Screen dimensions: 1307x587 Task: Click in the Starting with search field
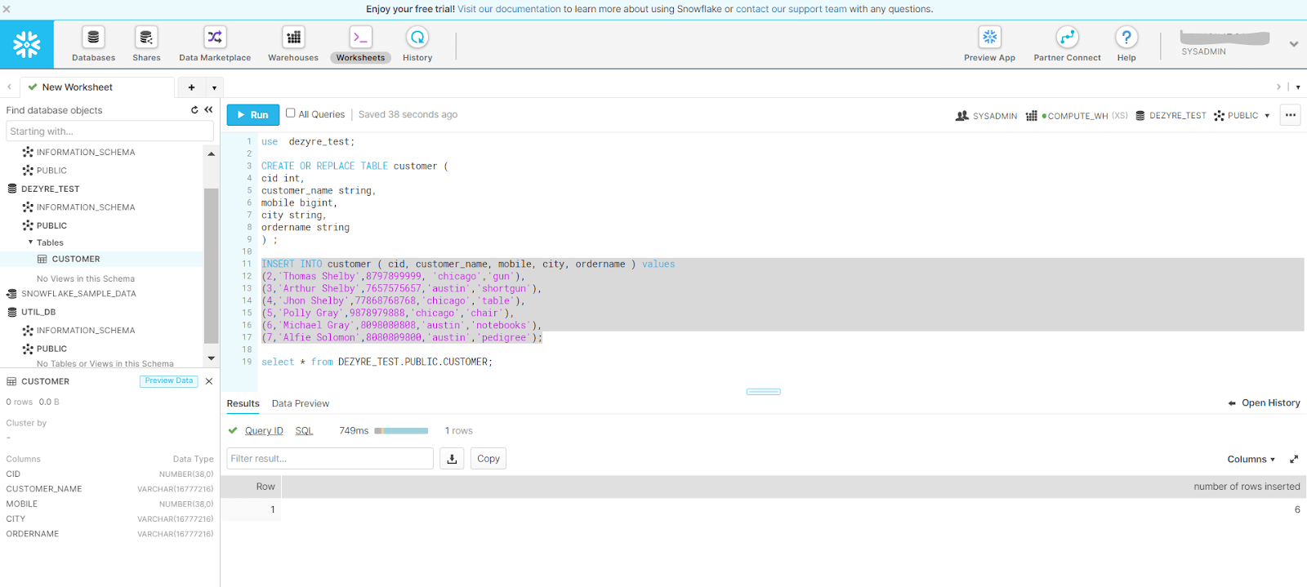click(109, 131)
